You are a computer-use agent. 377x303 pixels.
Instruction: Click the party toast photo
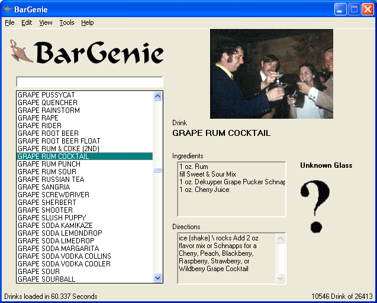pyautogui.click(x=272, y=74)
